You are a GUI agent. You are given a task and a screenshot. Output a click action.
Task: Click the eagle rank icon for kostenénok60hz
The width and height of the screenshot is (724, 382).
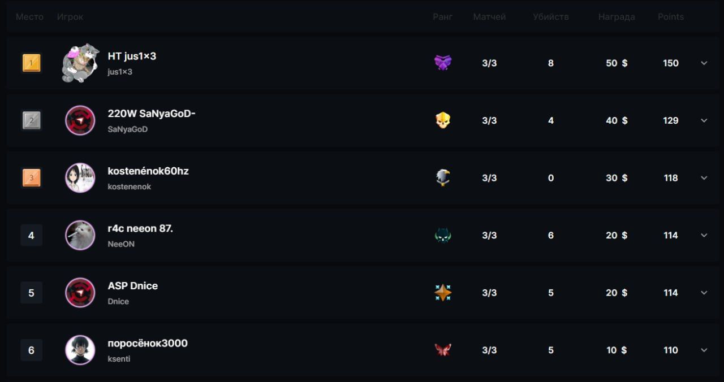443,178
